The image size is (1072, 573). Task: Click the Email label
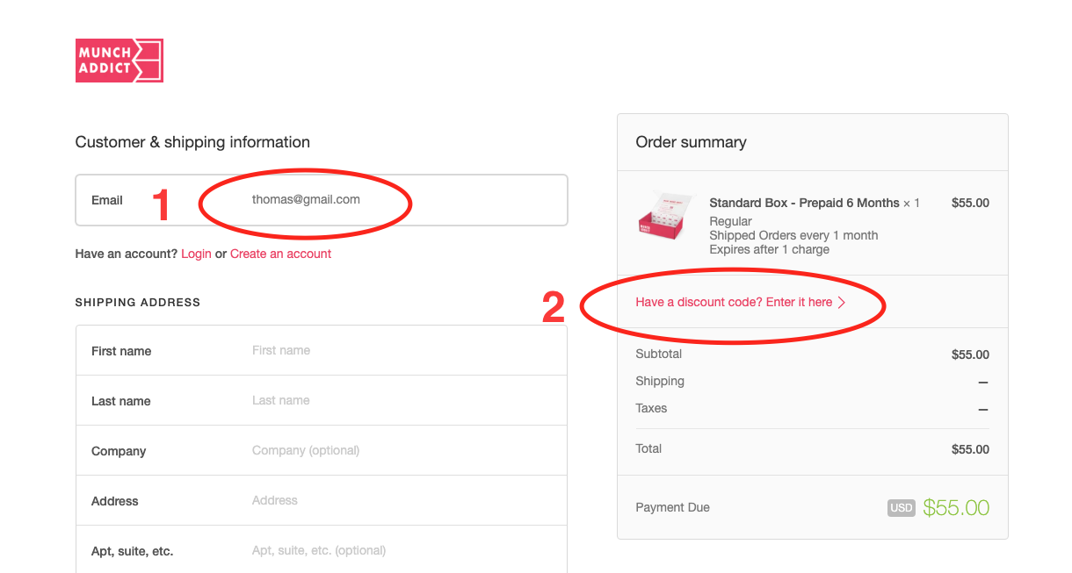pos(107,200)
